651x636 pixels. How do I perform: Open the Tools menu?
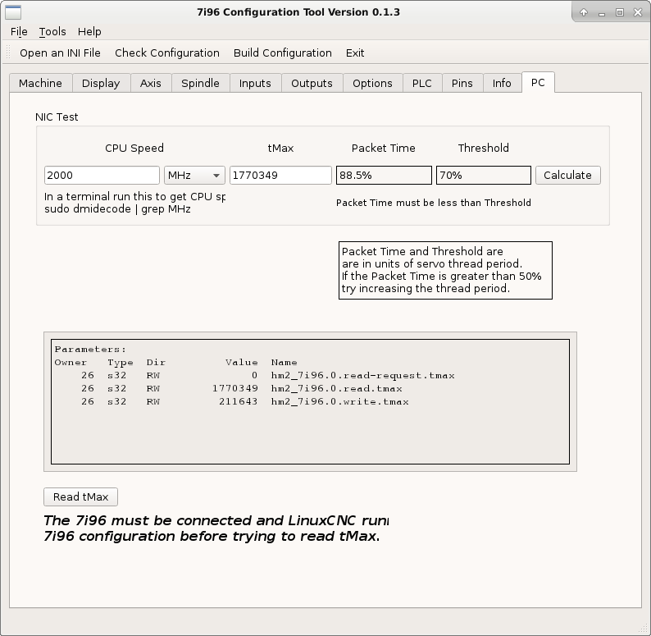[x=52, y=31]
